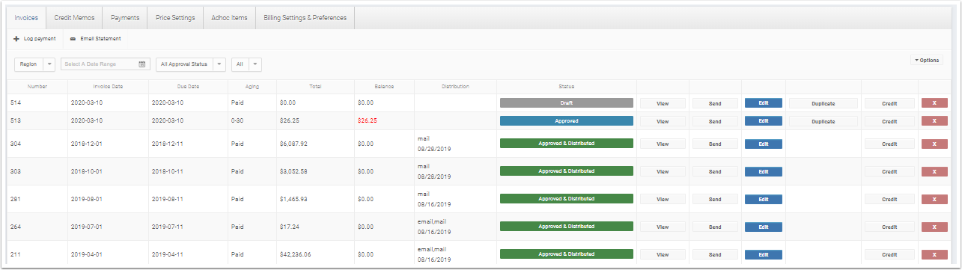Viewport: 962px width, 270px height.
Task: Switch to the Invoices tab
Action: pyautogui.click(x=26, y=17)
